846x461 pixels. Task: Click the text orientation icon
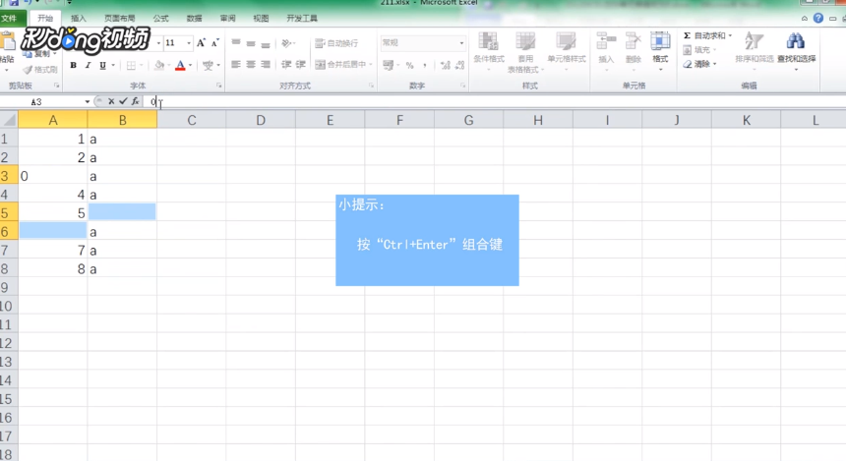(286, 42)
